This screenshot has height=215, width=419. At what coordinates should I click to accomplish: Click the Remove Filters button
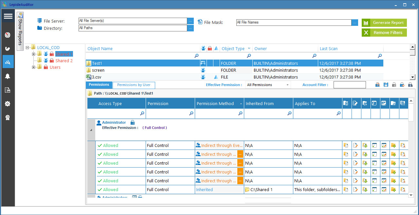(384, 33)
